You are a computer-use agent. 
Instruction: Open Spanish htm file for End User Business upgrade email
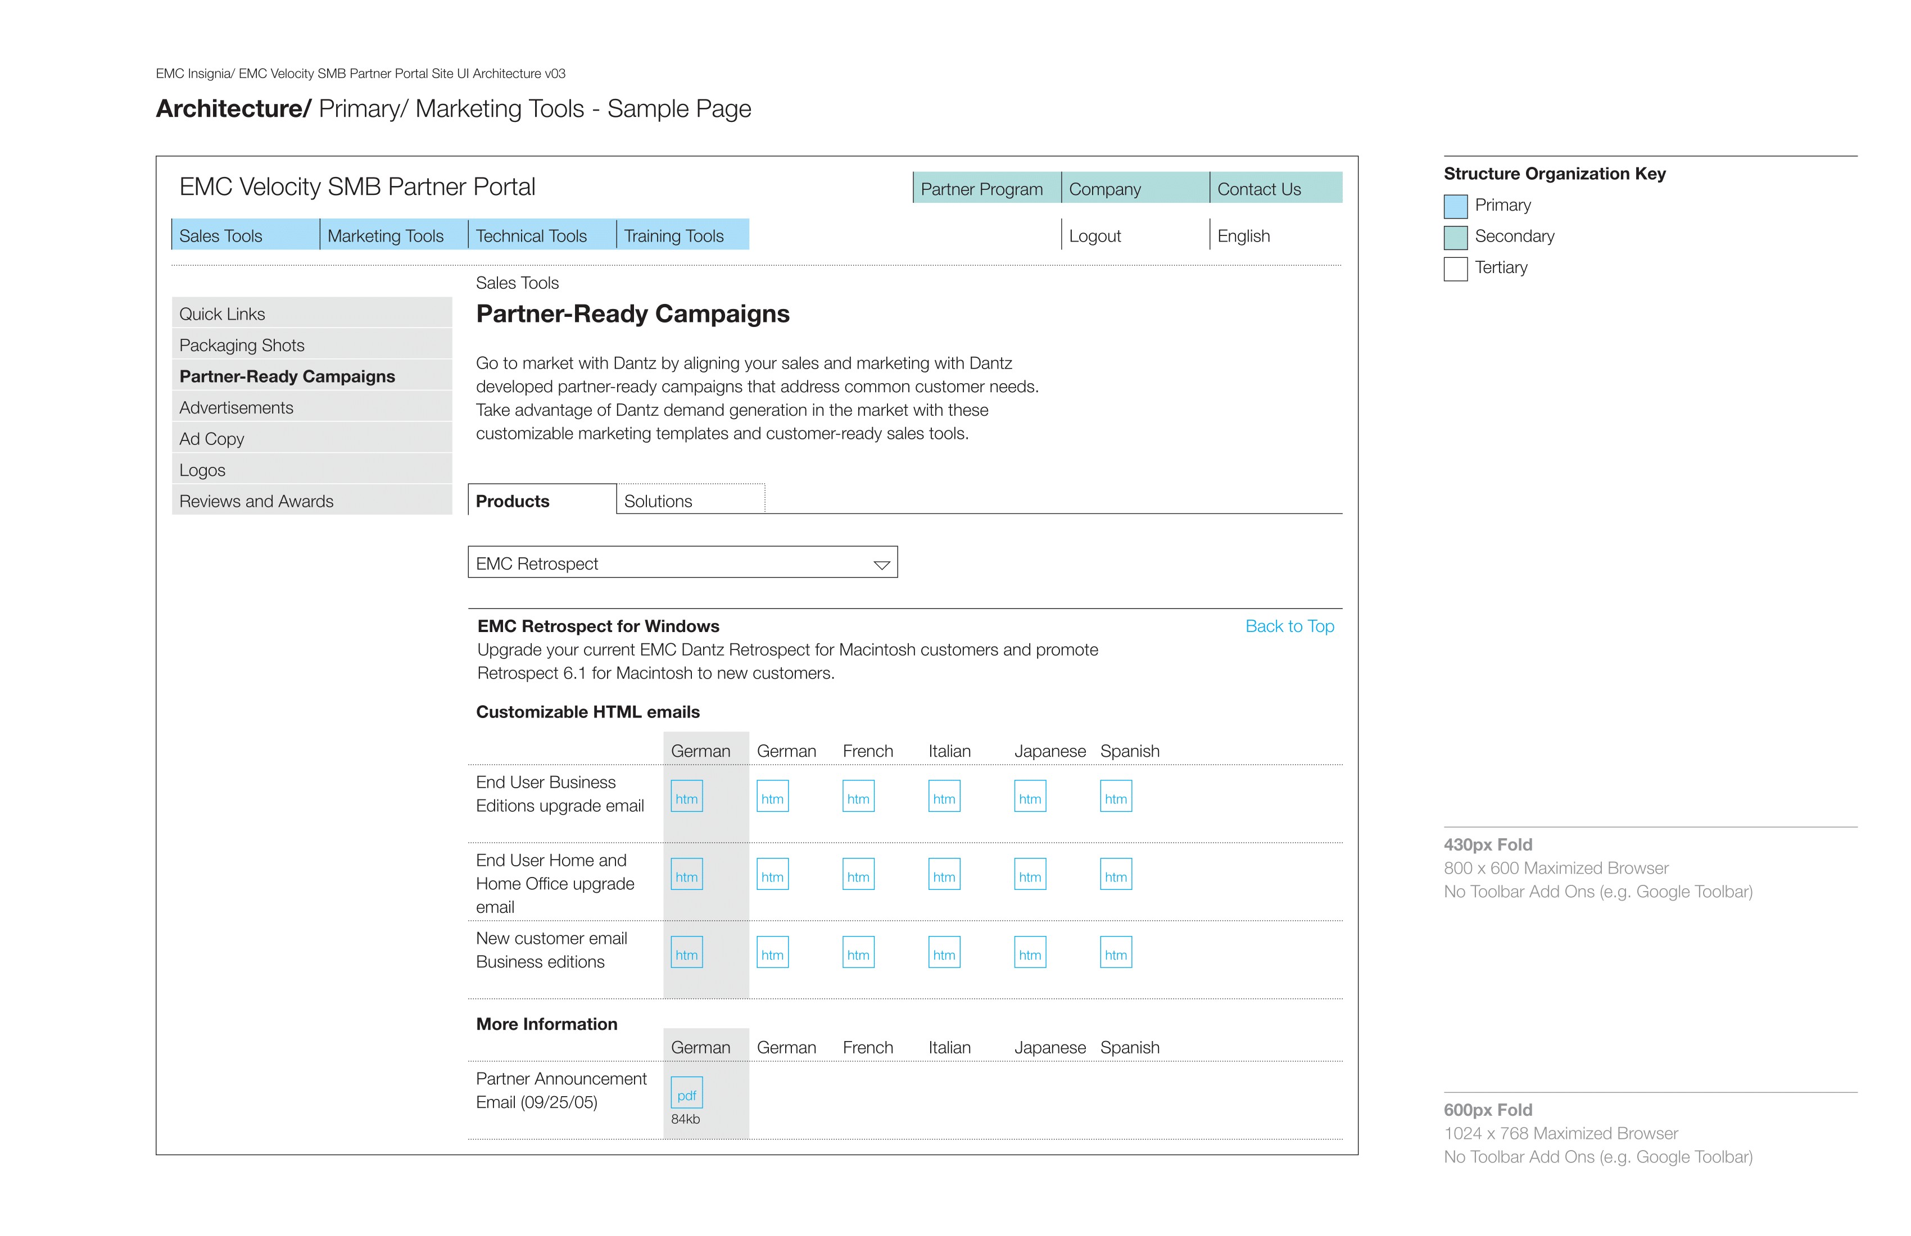1116,796
